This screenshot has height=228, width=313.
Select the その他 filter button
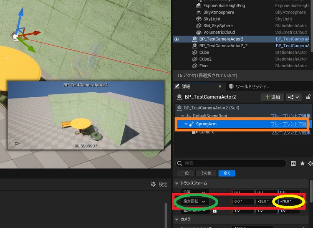point(206,173)
